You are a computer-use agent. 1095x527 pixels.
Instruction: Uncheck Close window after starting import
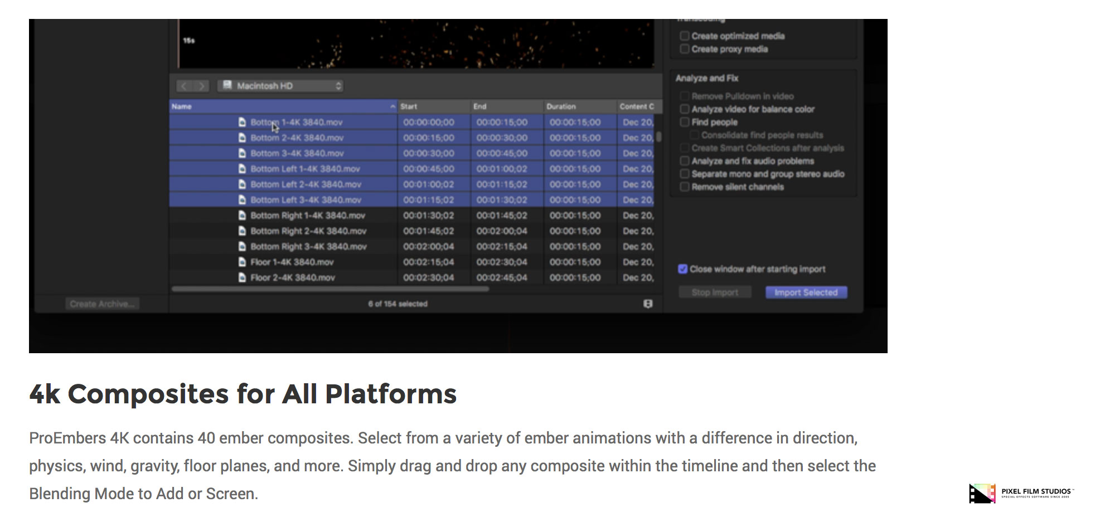pos(682,269)
